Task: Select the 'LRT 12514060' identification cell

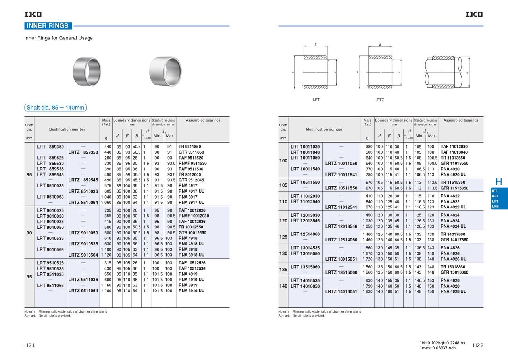Action: tap(305, 234)
